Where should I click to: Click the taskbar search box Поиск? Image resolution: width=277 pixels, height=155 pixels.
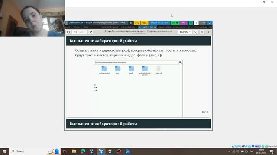pyautogui.click(x=35, y=151)
